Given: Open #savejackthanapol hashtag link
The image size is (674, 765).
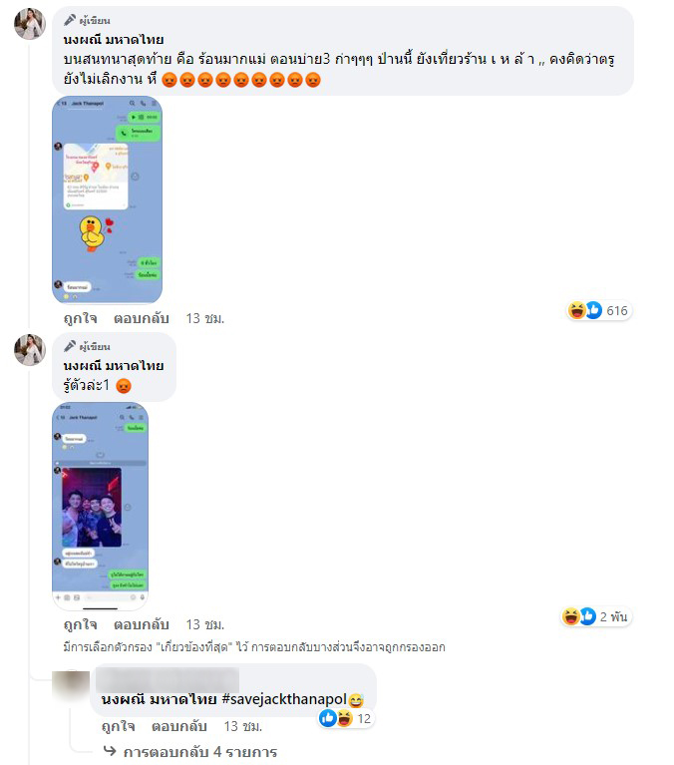Looking at the screenshot, I should (284, 699).
